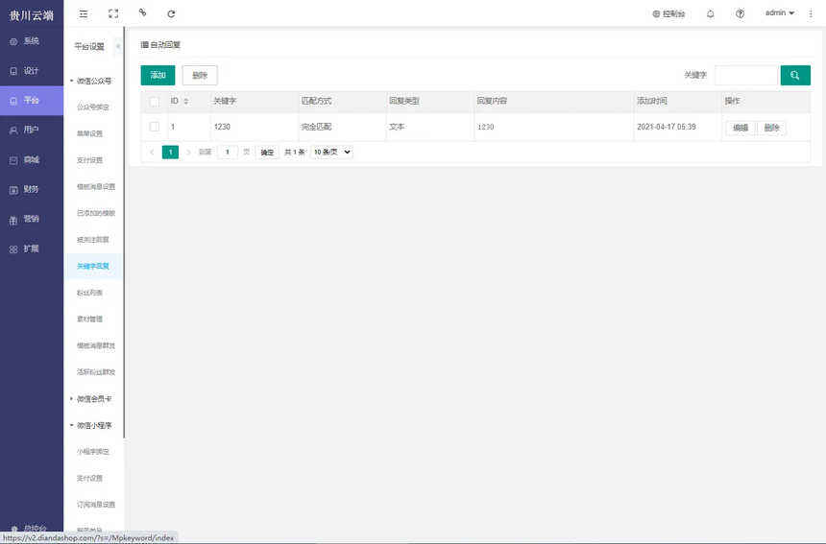Image resolution: width=826 pixels, height=544 pixels.
Task: Open 粉丝列表 in the submenu
Action: click(89, 293)
